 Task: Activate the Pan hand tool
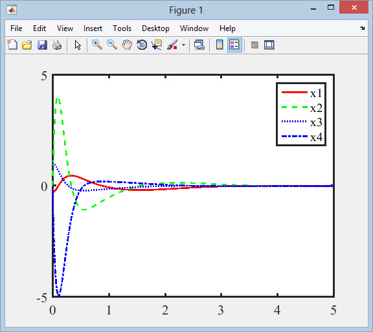click(127, 45)
